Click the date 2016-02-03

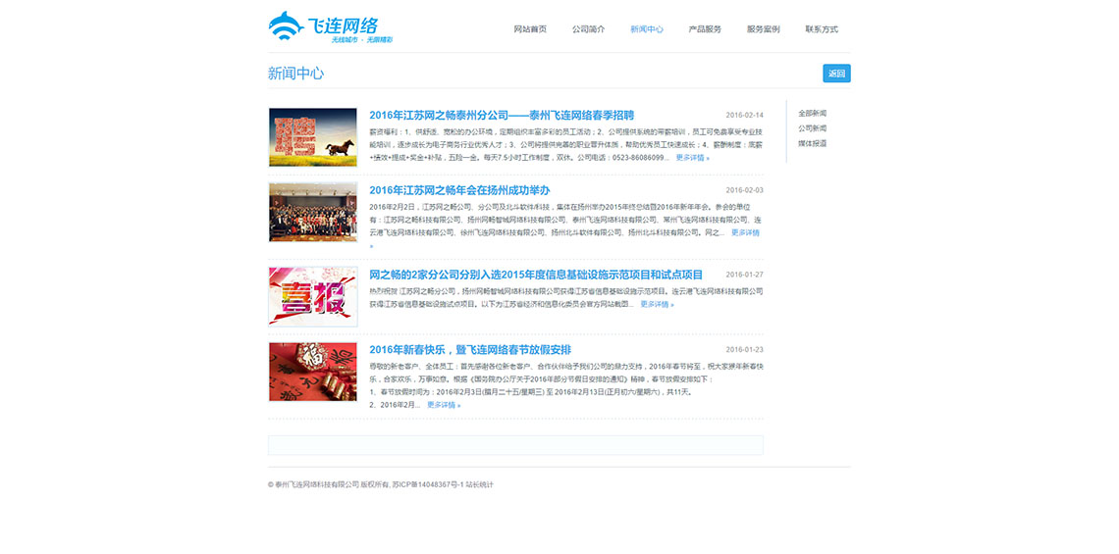744,190
